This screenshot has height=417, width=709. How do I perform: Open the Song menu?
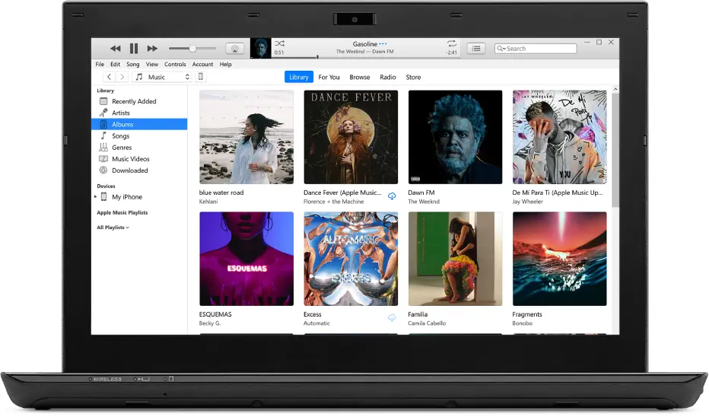click(x=133, y=64)
